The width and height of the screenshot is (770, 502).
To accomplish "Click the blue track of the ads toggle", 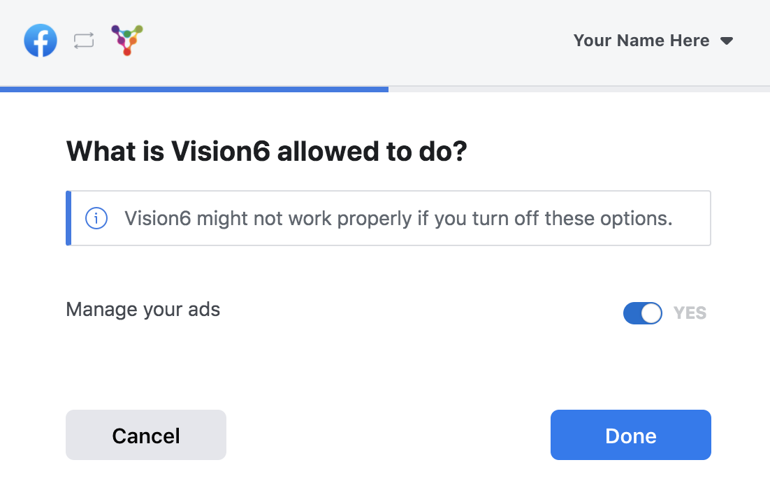I will [x=632, y=313].
